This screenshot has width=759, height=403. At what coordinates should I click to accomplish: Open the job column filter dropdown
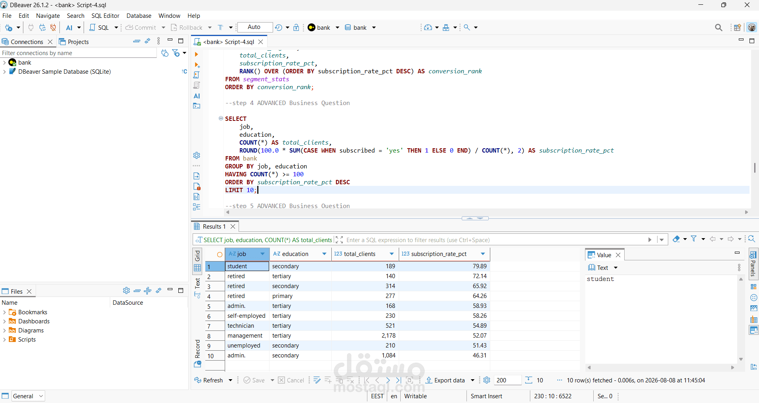(x=262, y=254)
